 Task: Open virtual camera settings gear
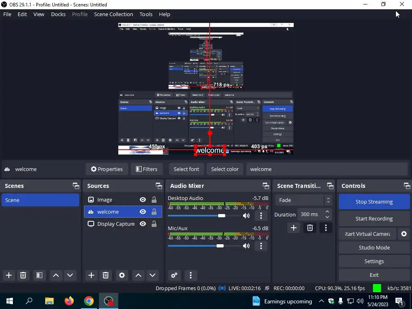(x=404, y=234)
